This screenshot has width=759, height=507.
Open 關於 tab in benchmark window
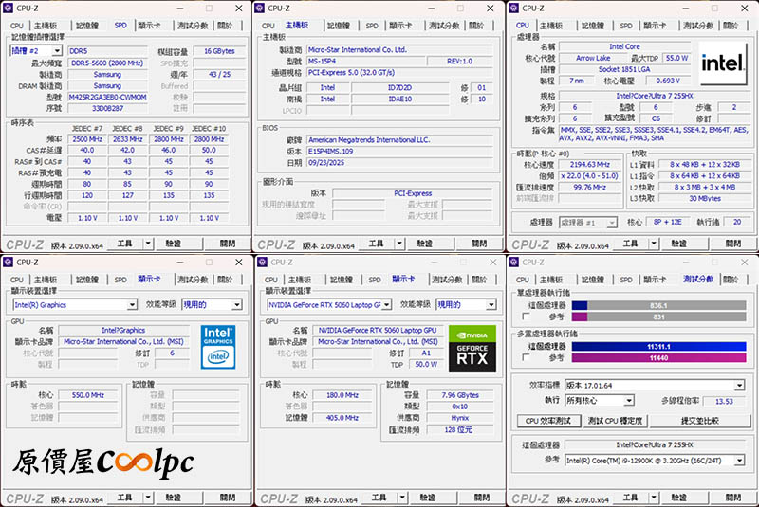[x=729, y=280]
